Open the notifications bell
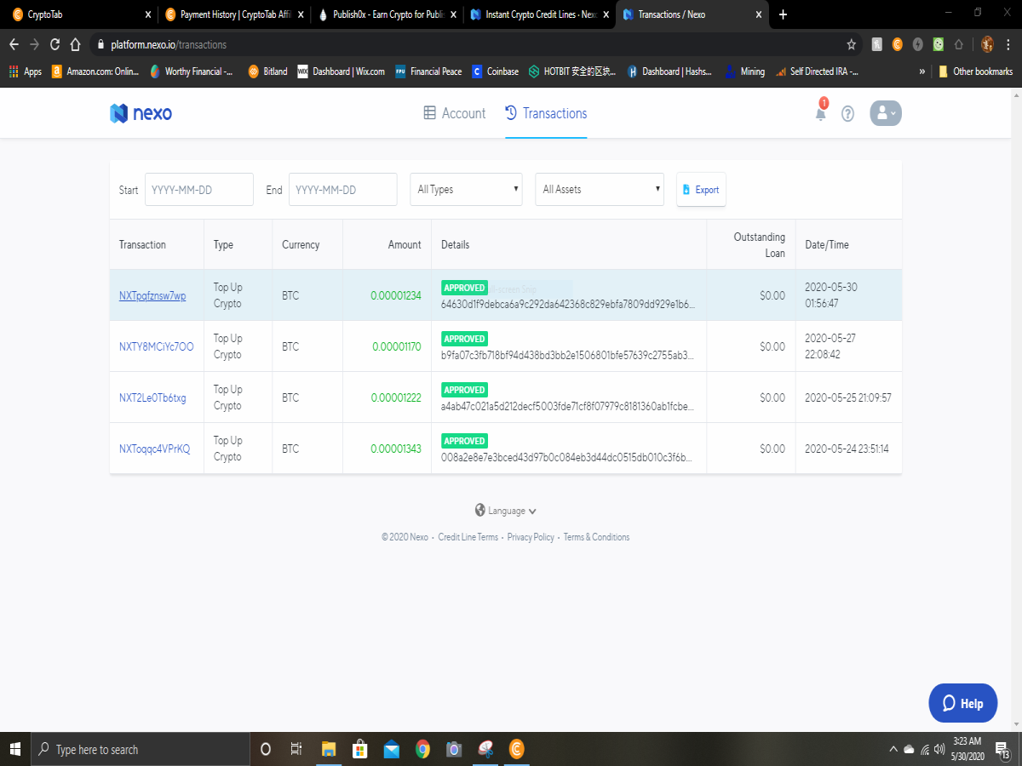The image size is (1022, 766). [x=821, y=112]
